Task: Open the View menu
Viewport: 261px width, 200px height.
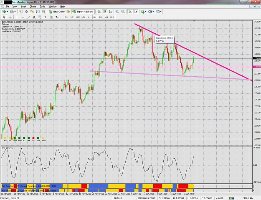Action: coord(15,7)
